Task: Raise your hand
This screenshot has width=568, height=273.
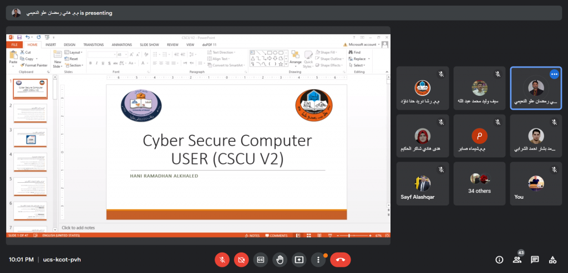Action: (280, 259)
